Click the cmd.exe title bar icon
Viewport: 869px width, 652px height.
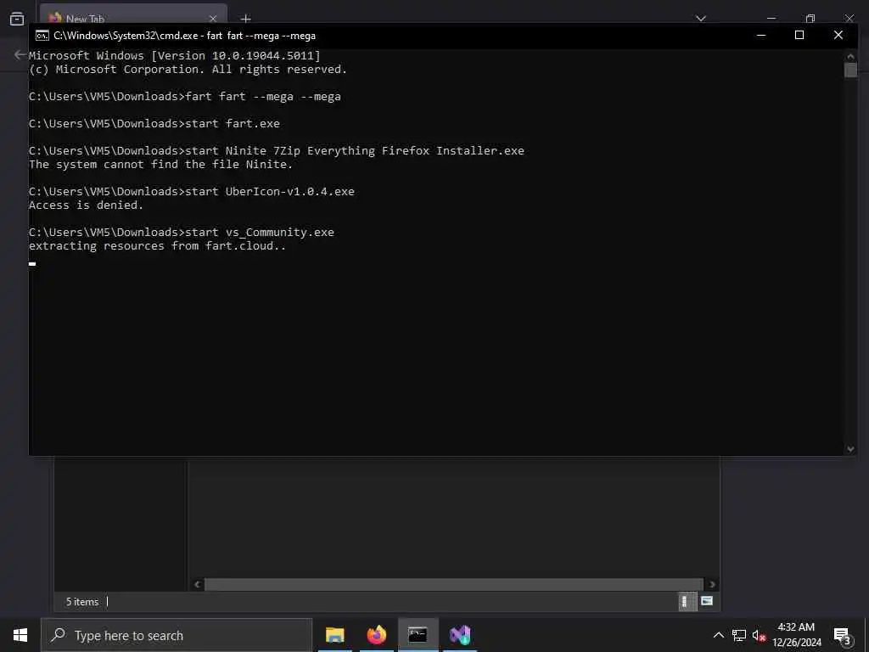(x=42, y=36)
